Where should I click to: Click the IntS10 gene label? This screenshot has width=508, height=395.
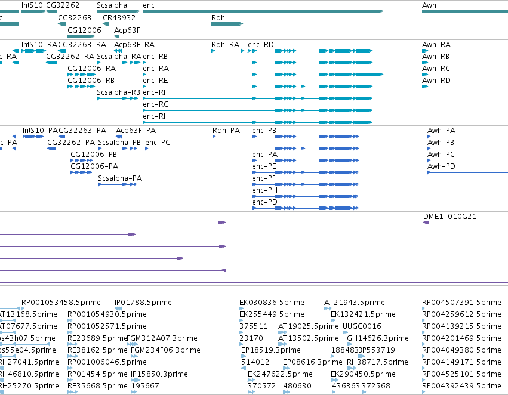tap(32, 5)
